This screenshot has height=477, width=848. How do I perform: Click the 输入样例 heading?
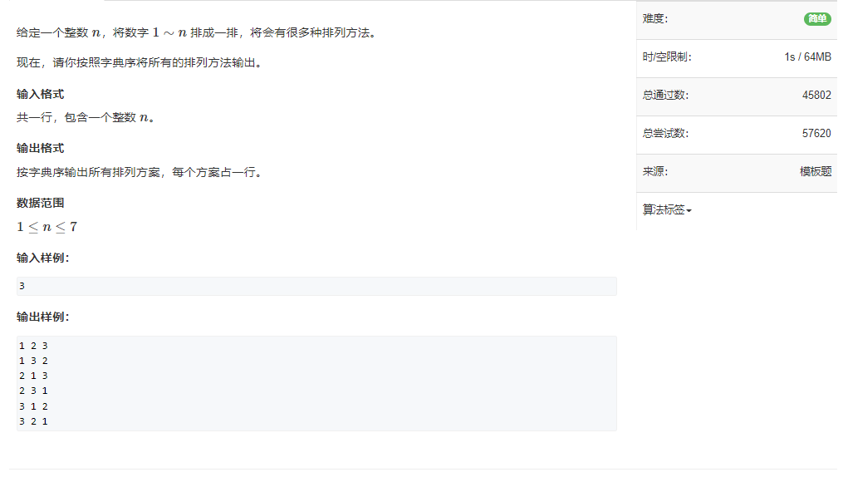pos(42,258)
